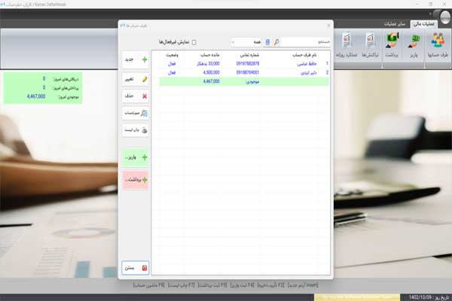The height and width of the screenshot is (301, 452).
Task: Click the چاپ لیست print list button
Action: coord(135,130)
